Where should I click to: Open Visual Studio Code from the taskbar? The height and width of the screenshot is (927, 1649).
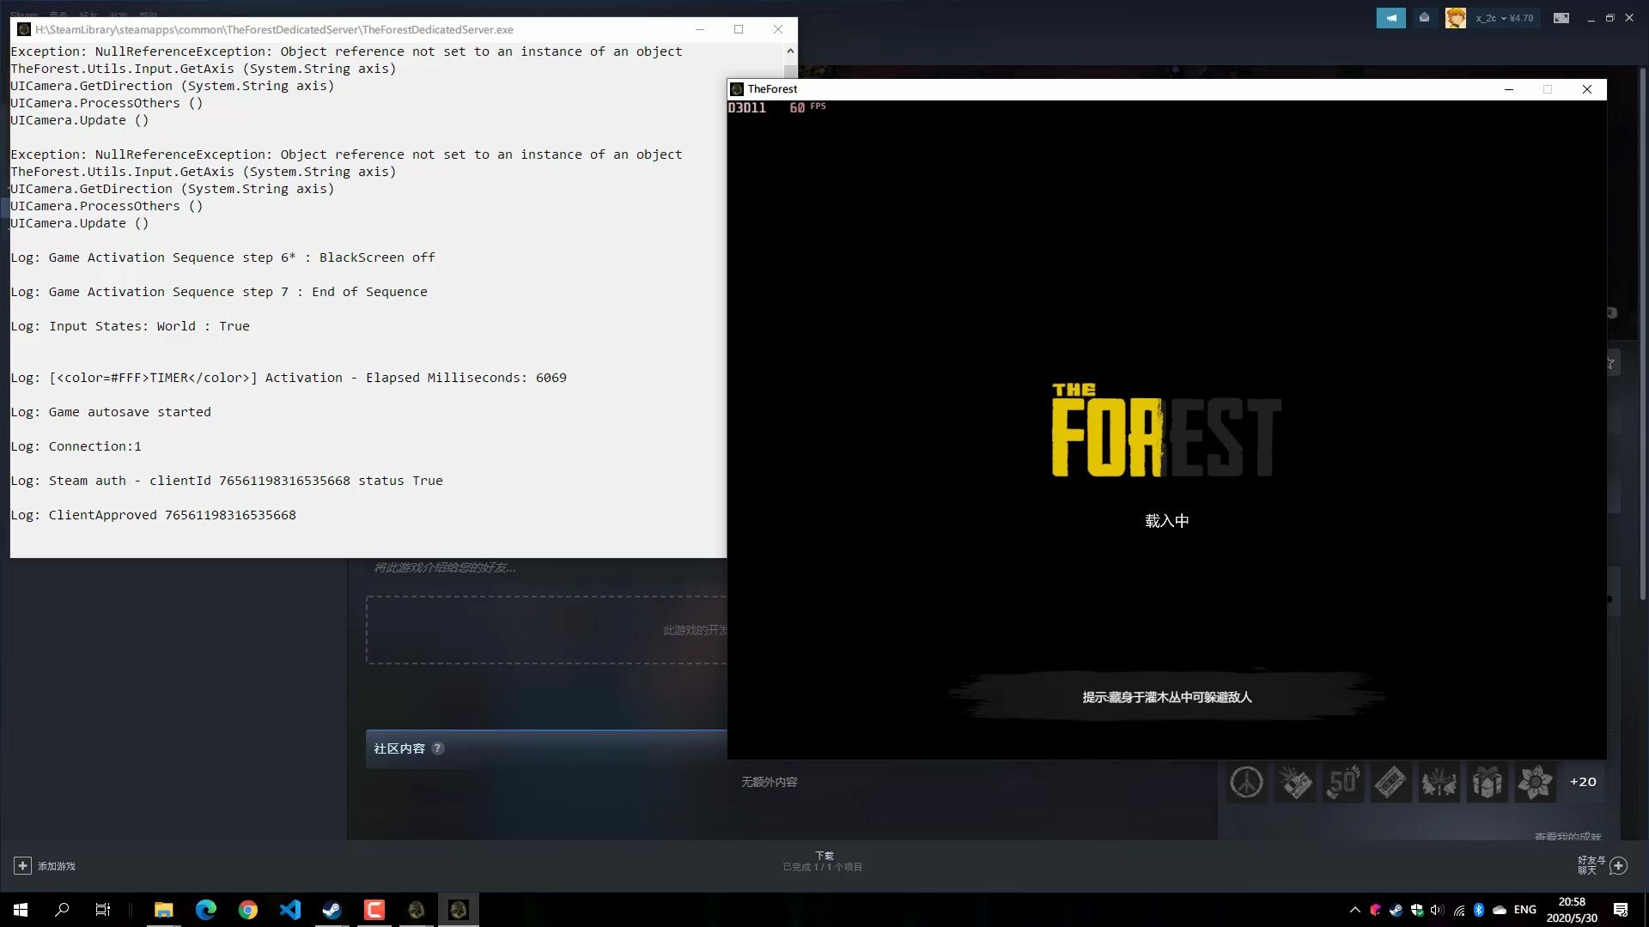289,910
